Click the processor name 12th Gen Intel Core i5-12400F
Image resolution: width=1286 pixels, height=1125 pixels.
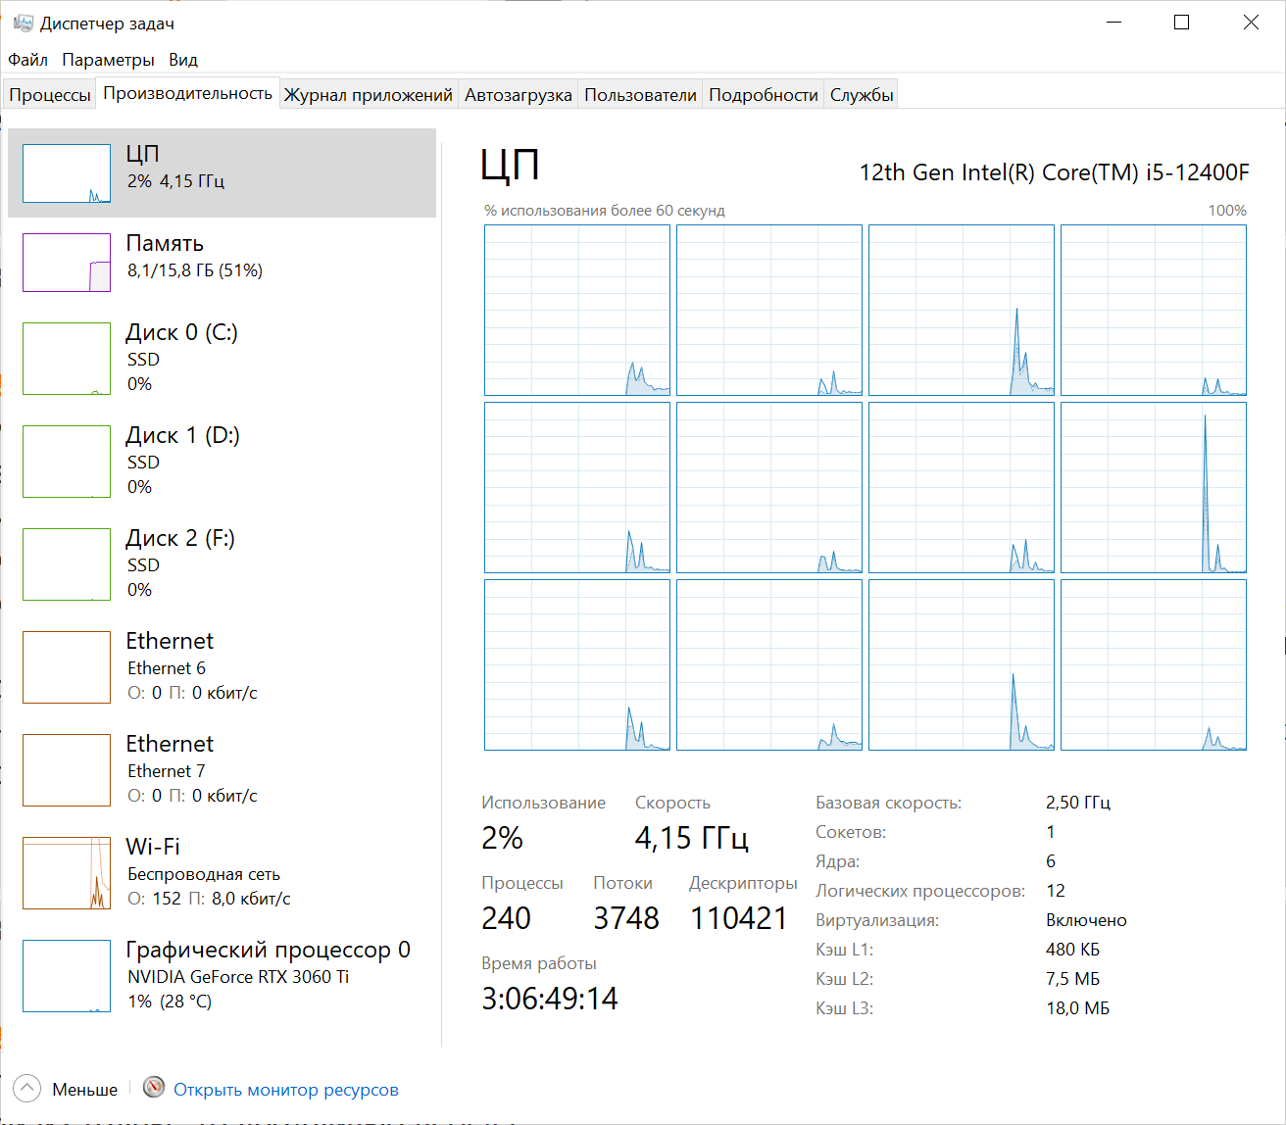coord(1055,172)
